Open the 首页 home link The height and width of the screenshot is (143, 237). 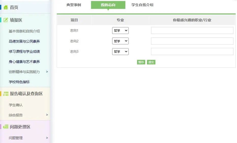14,7
